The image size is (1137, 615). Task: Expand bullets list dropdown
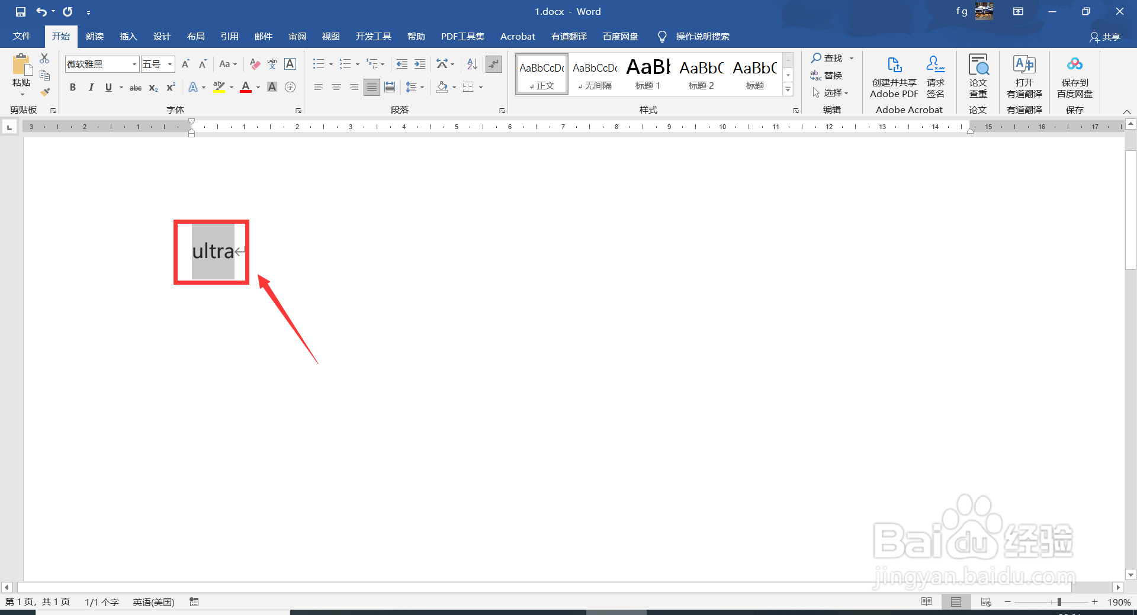point(331,64)
